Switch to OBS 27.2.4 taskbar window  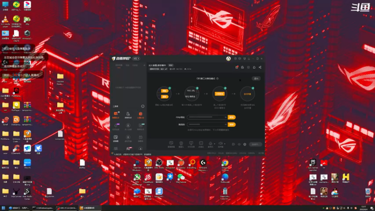tap(66, 208)
